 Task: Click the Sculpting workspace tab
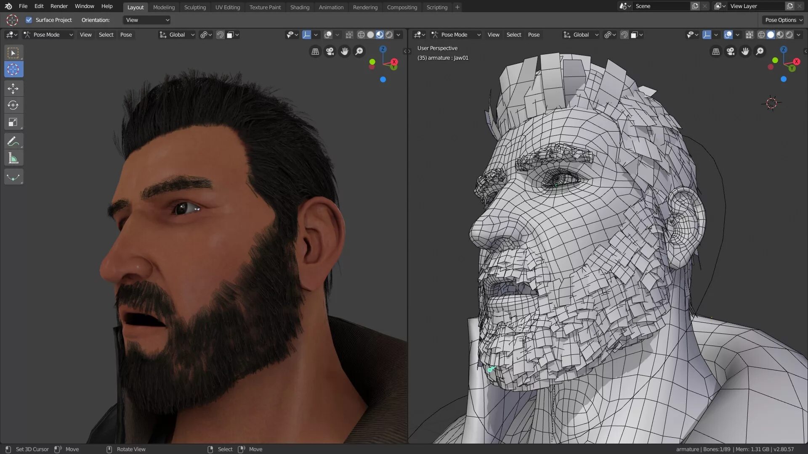point(195,7)
